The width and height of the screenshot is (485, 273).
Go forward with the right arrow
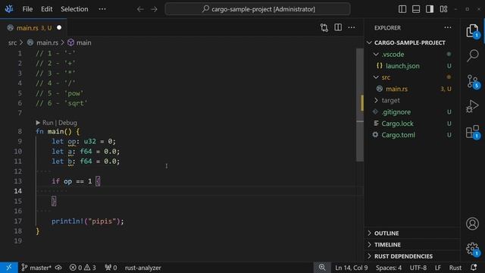coord(154,9)
